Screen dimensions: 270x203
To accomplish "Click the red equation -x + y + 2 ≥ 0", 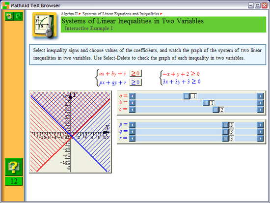I will 181,74.
